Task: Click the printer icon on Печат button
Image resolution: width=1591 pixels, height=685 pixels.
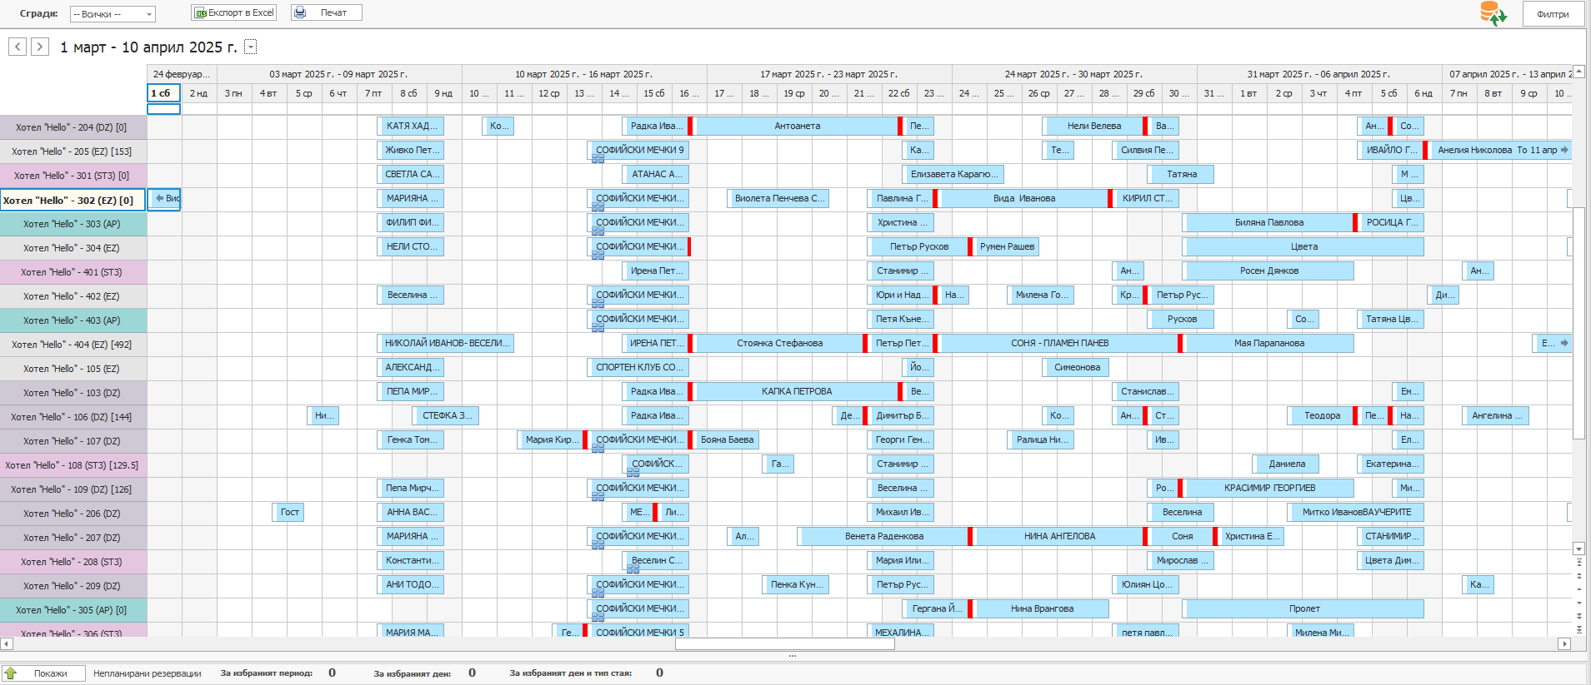Action: [301, 12]
